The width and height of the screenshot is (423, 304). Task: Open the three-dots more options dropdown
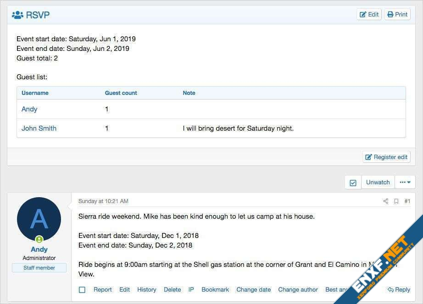click(x=405, y=182)
